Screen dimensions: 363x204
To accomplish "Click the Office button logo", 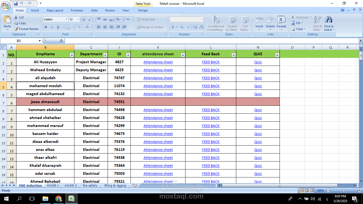I will click(6, 5).
